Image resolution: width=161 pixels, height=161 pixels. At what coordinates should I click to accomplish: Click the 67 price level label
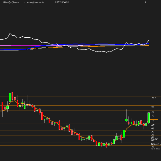coord(153,125)
